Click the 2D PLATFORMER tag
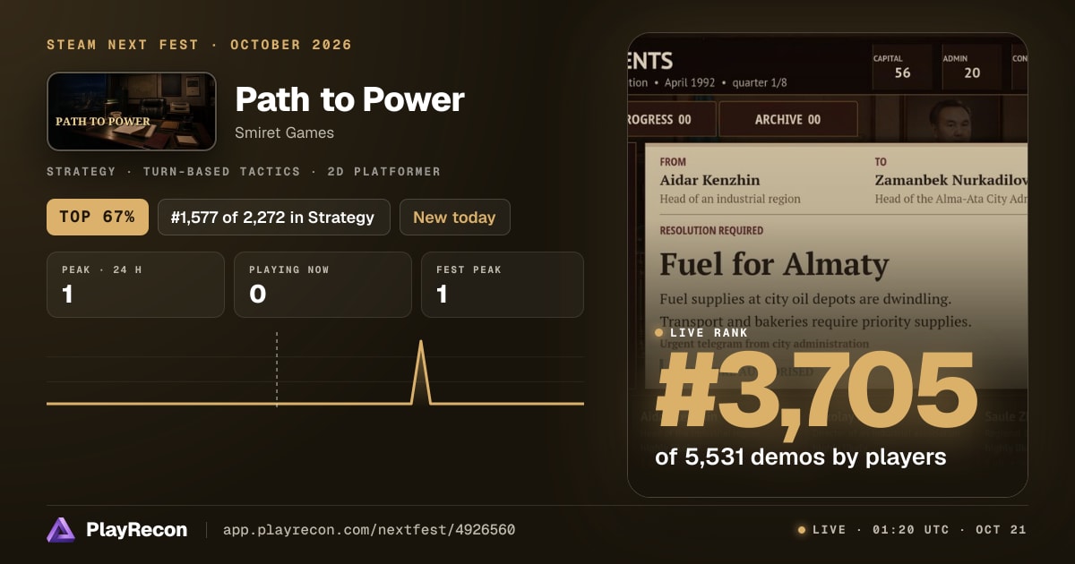The image size is (1075, 564). (x=383, y=171)
